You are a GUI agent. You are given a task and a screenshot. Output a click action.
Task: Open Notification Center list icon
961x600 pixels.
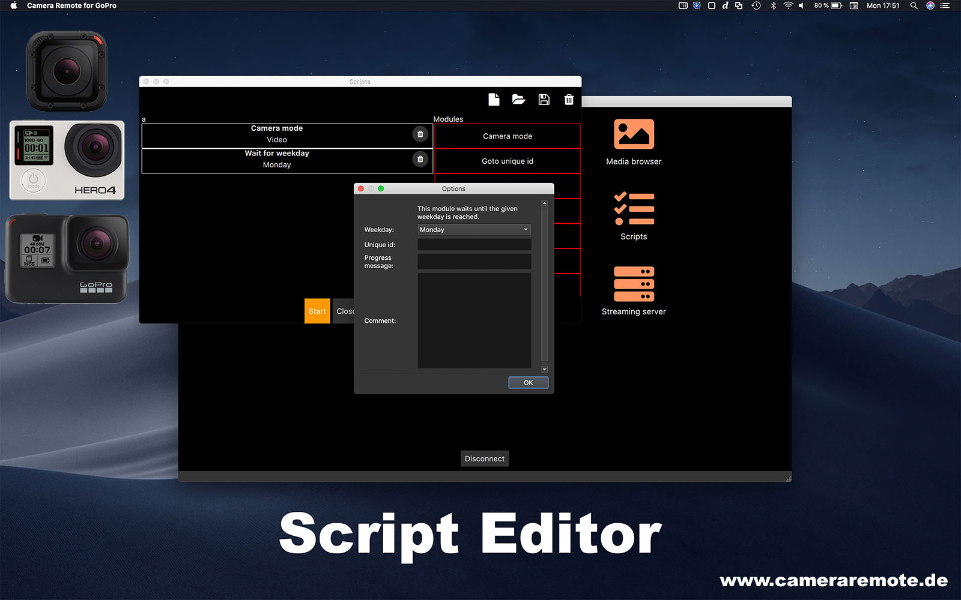pyautogui.click(x=945, y=5)
